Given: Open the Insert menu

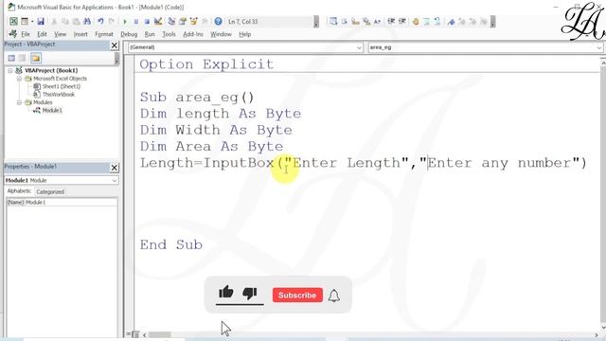Looking at the screenshot, I should pos(80,34).
